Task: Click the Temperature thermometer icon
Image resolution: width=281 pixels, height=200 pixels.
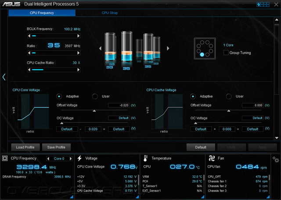Action: click(145, 158)
